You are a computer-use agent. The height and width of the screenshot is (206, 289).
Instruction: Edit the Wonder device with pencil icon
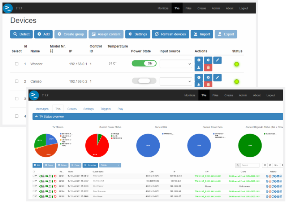pos(217,60)
